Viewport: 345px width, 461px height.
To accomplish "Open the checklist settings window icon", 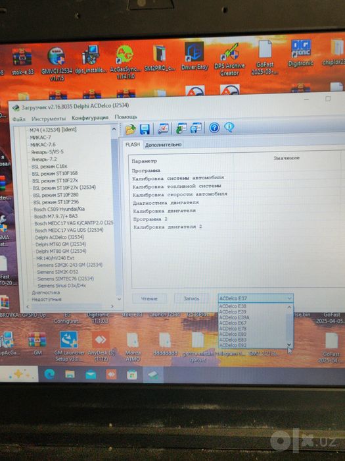I will coord(163,128).
